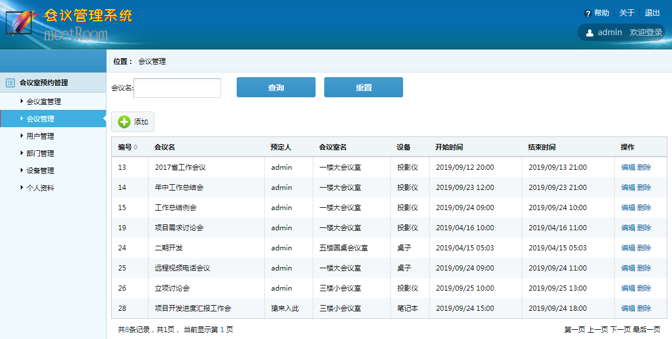Expand 部门管理 menu arrow
This screenshot has height=339, width=672.
tap(22, 153)
